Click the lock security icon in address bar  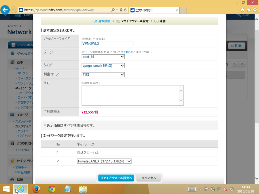pos(121,10)
